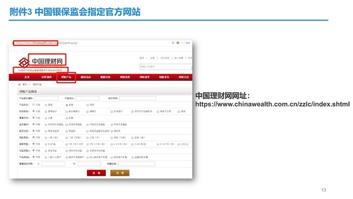Open the 数据分析 navigation tab
The height and width of the screenshot is (199, 353).
tap(105, 77)
